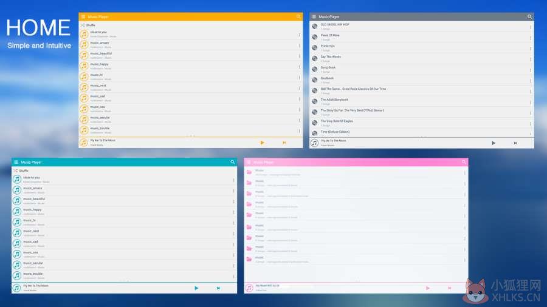Screen dimensions: 547x307
Task: Open My Heart Will Go On in pink player
Action: (267, 286)
